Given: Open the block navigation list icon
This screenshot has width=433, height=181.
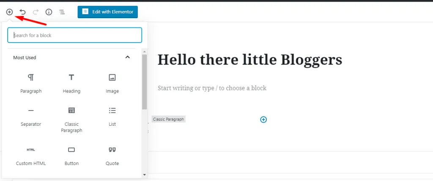Looking at the screenshot, I should point(62,12).
